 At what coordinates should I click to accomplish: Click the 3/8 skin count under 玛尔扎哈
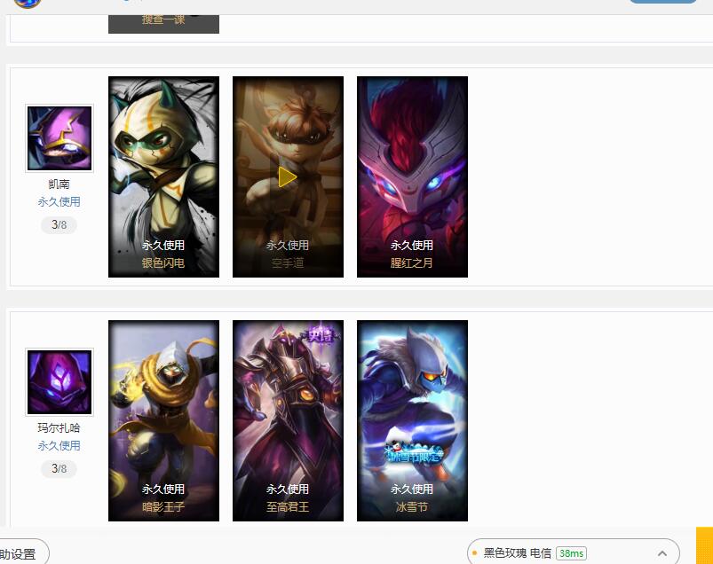coord(59,468)
